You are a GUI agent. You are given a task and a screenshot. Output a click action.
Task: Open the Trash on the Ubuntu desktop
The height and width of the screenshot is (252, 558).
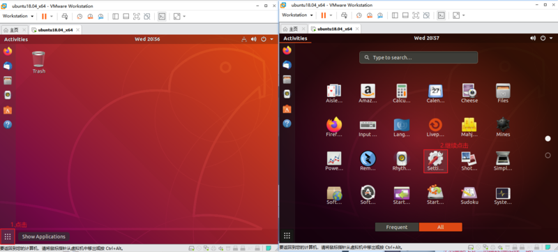point(39,62)
